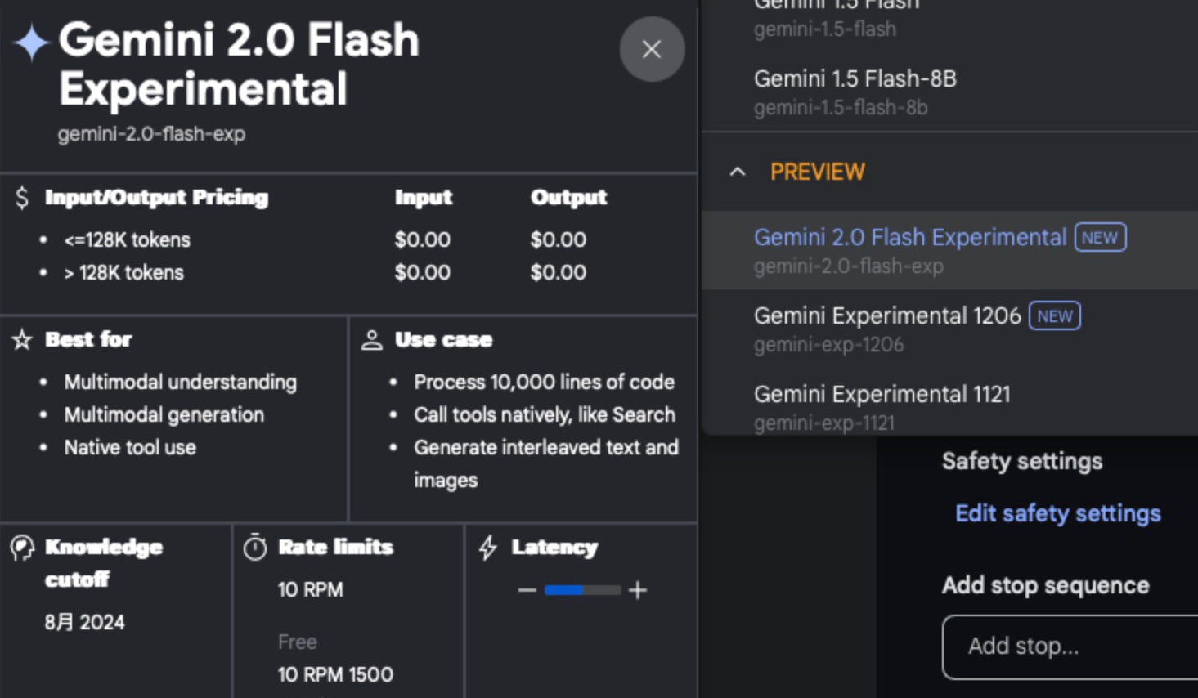Click the PREVIEW section header label
Image resolution: width=1198 pixels, height=698 pixels.
click(818, 172)
